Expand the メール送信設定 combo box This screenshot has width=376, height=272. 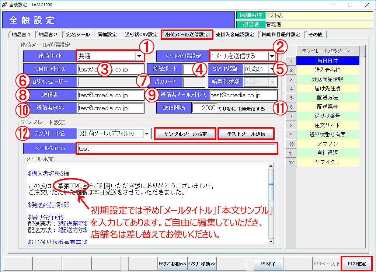coord(272,56)
